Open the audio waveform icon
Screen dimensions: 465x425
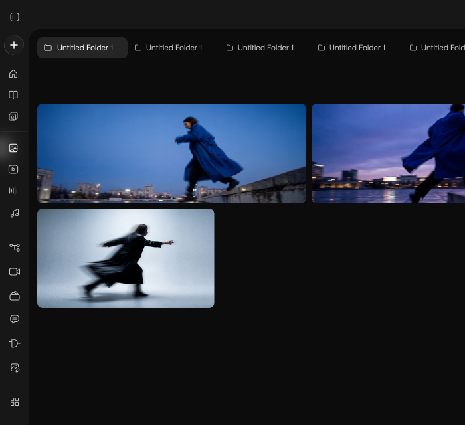[13, 191]
